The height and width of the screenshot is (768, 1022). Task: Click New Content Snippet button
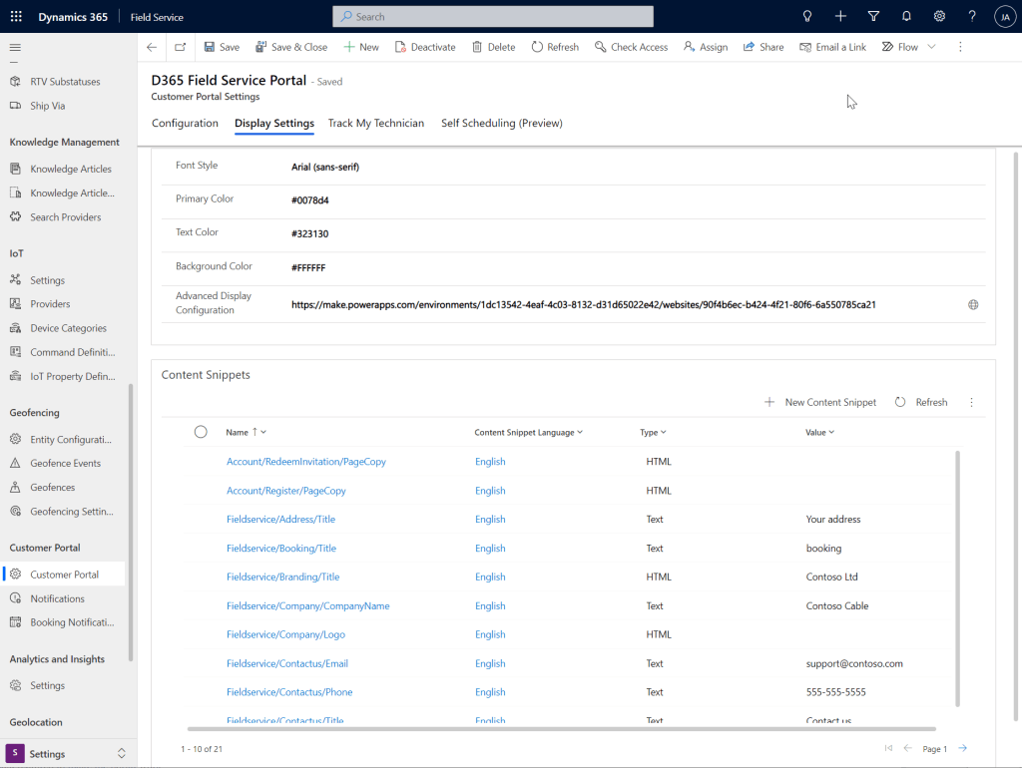820,402
